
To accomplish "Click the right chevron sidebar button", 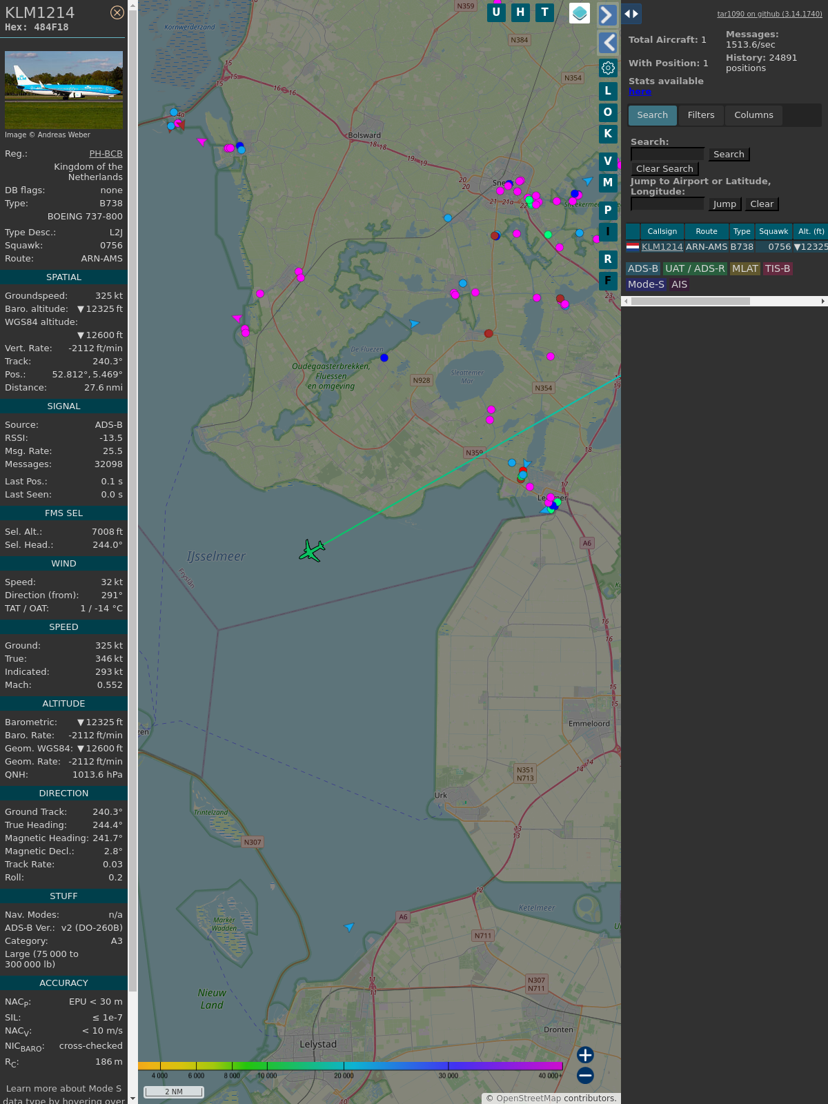I will (607, 15).
